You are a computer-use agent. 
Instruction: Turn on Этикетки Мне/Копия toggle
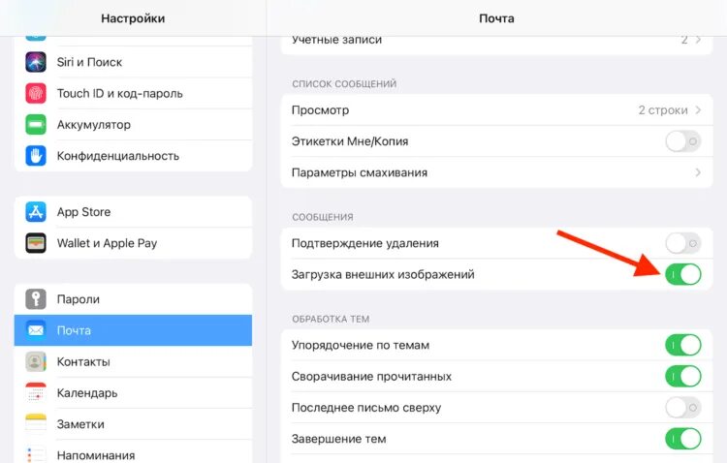[682, 141]
